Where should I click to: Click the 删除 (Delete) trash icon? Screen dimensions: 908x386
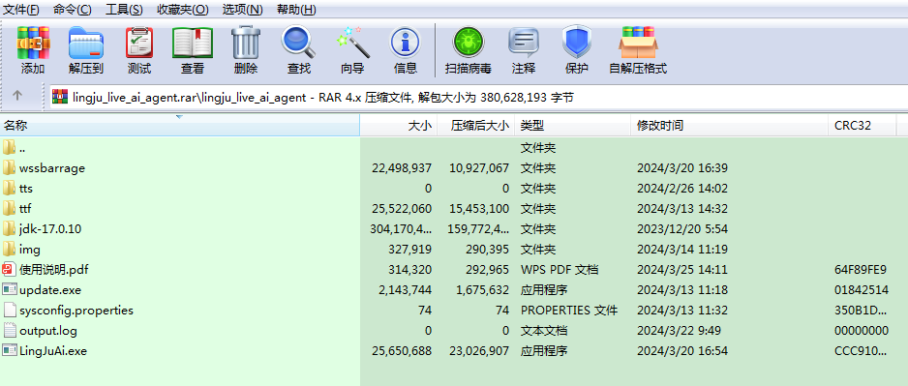coord(246,43)
